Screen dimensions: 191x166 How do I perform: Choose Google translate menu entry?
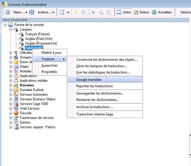click(105, 80)
